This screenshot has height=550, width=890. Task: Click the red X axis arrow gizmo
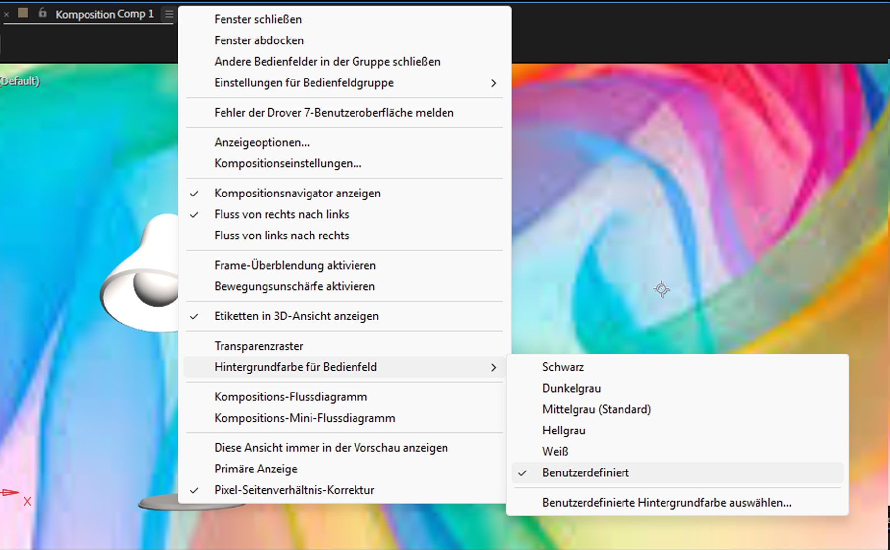[11, 492]
